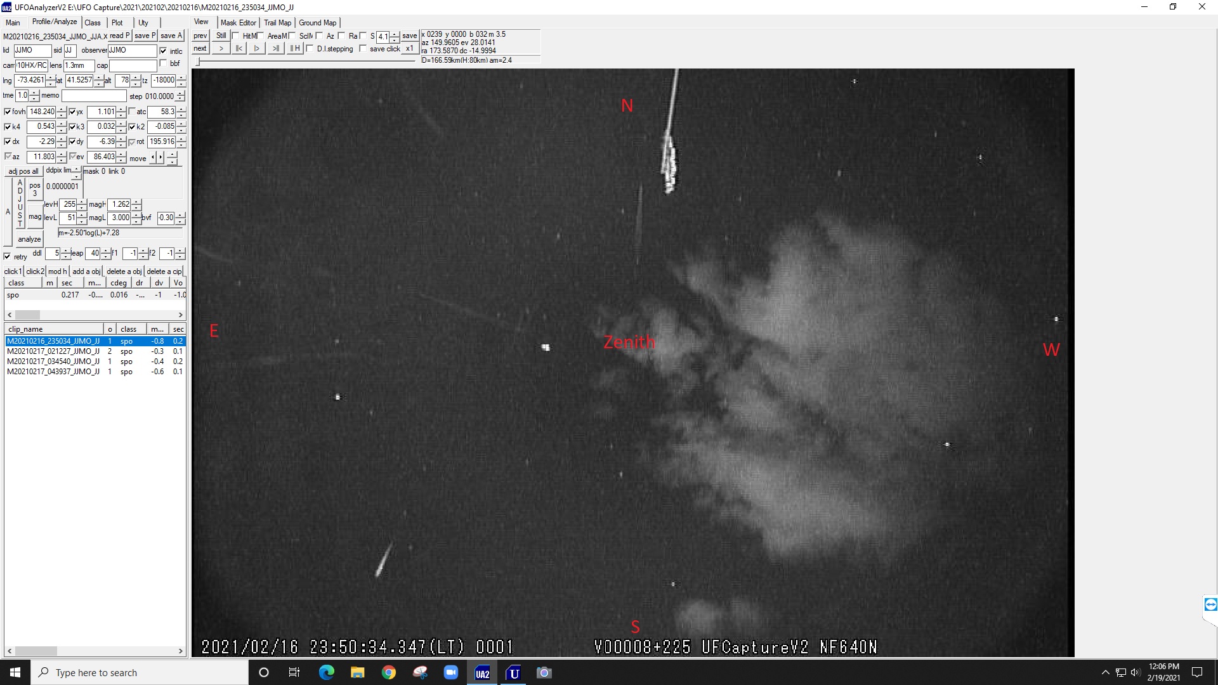Click the pause H button
This screenshot has width=1218, height=685.
point(294,49)
